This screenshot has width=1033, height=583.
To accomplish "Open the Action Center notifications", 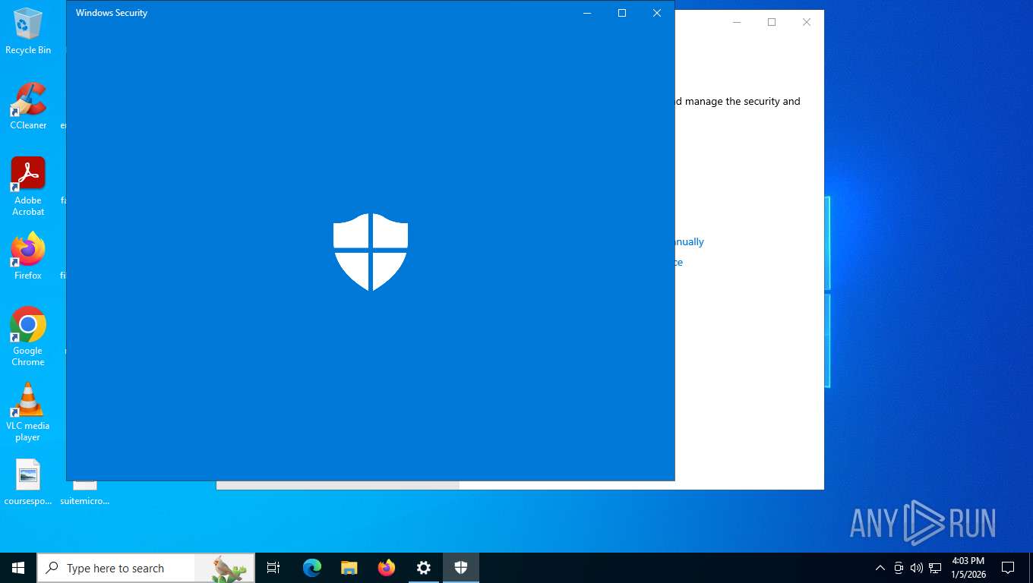I will tap(1008, 568).
